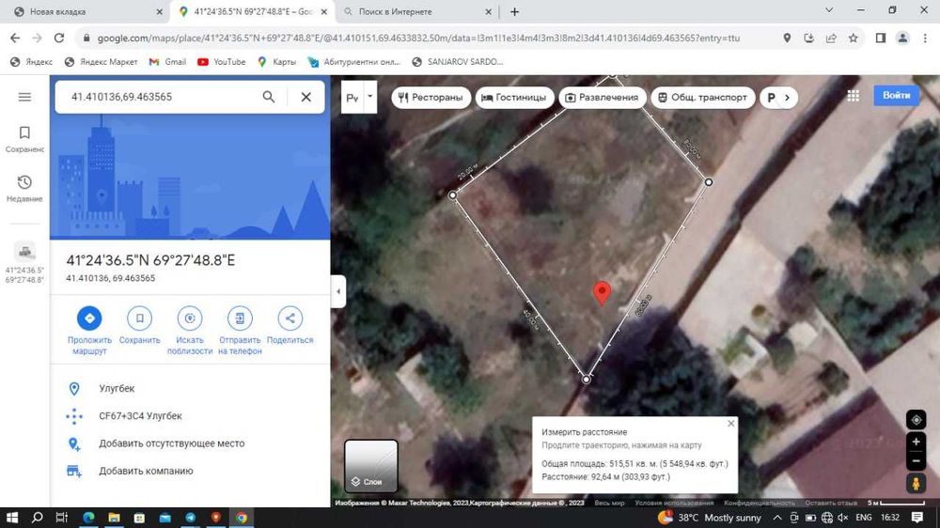Click the browser address bar URL
Screen dimensions: 940x528
pyautogui.click(x=418, y=38)
